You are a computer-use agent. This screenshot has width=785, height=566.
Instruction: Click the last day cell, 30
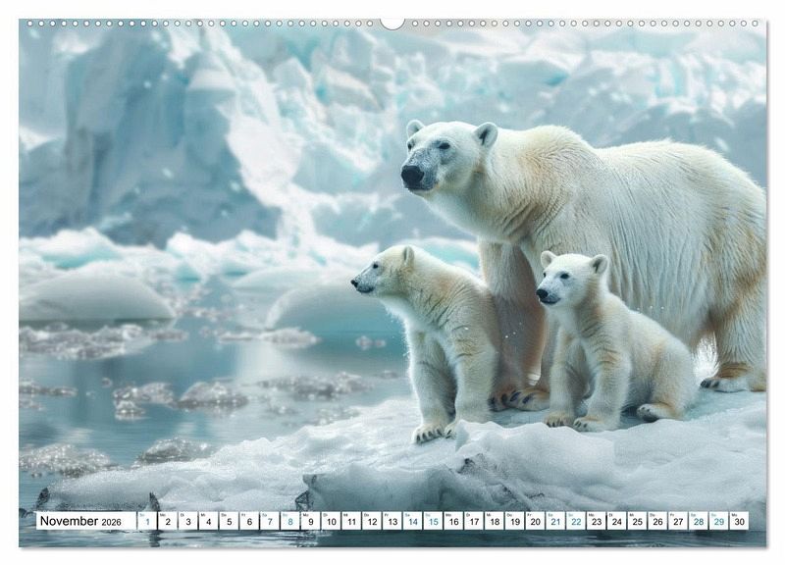coord(739,521)
